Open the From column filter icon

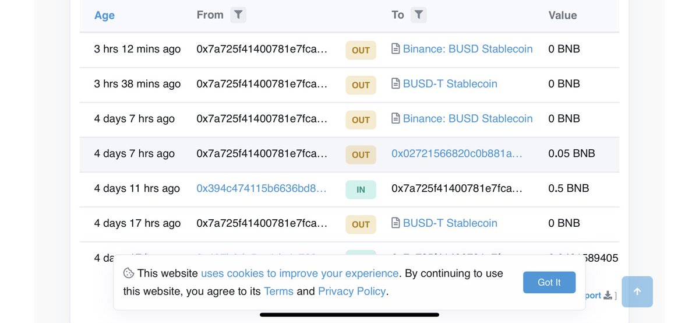tap(238, 15)
